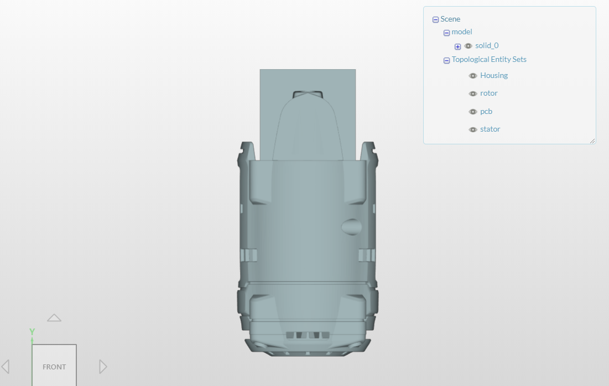The image size is (609, 386).
Task: Toggle visibility of solid_0
Action: 469,46
